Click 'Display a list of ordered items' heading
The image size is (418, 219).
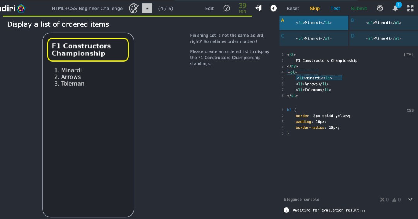pyautogui.click(x=58, y=24)
